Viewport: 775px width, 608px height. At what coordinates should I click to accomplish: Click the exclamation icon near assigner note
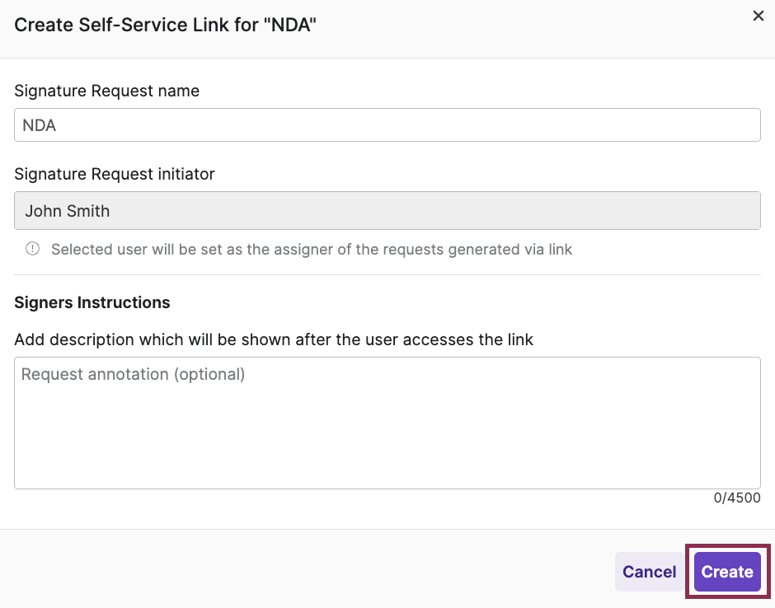31,248
